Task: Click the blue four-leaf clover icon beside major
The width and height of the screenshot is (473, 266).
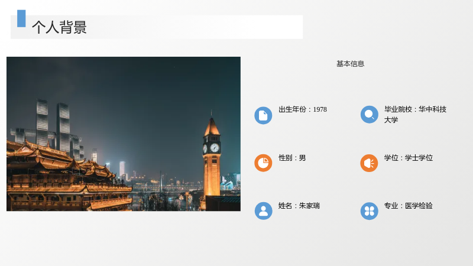Action: coord(369,211)
